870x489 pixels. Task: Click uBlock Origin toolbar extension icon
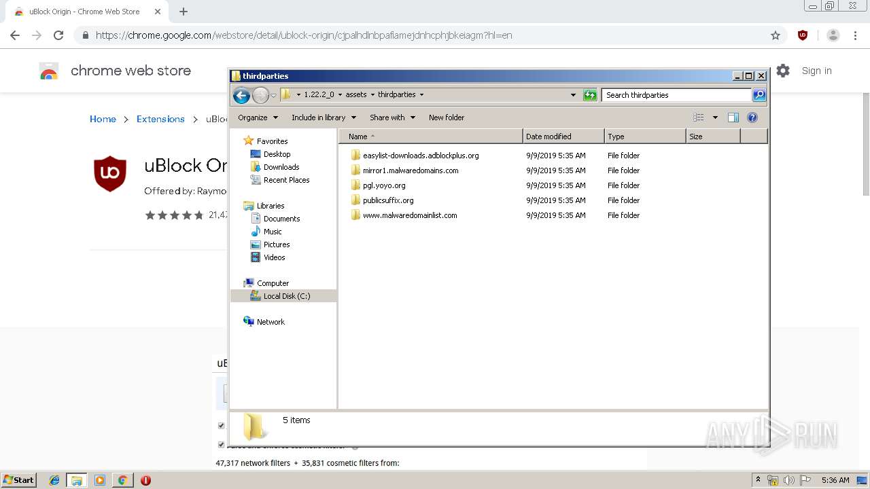pyautogui.click(x=803, y=35)
